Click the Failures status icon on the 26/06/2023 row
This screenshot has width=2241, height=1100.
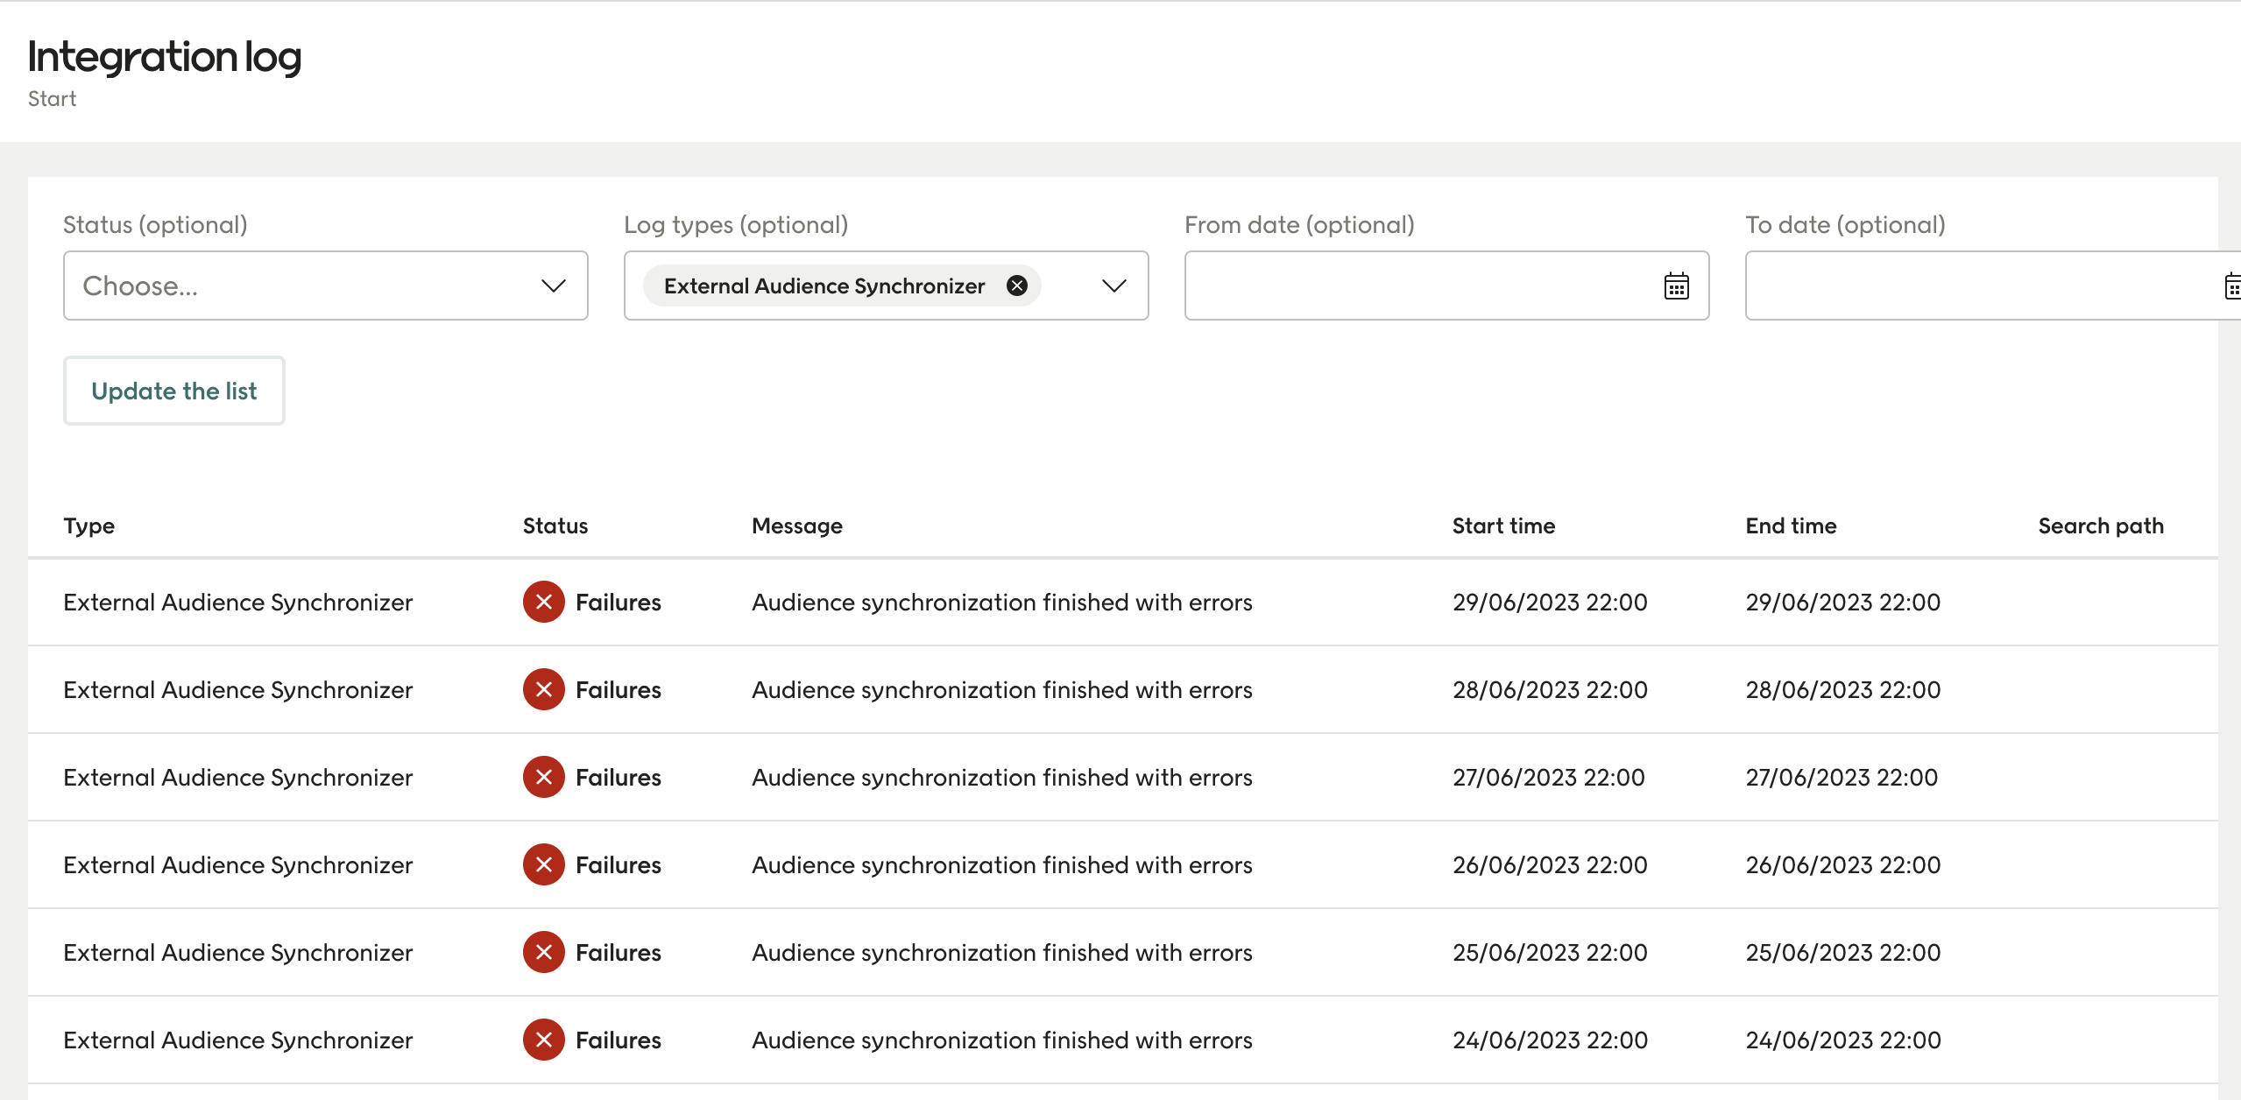[543, 864]
